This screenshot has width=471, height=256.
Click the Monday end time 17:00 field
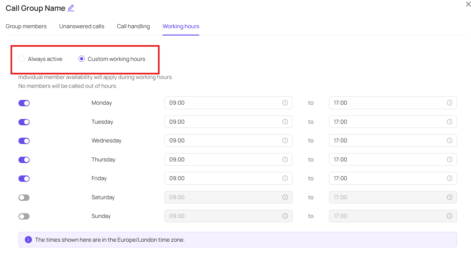point(393,103)
